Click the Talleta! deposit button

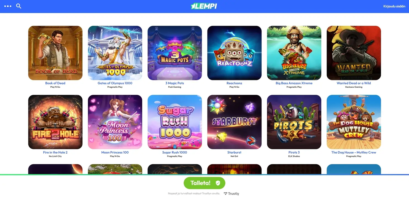tap(204, 183)
